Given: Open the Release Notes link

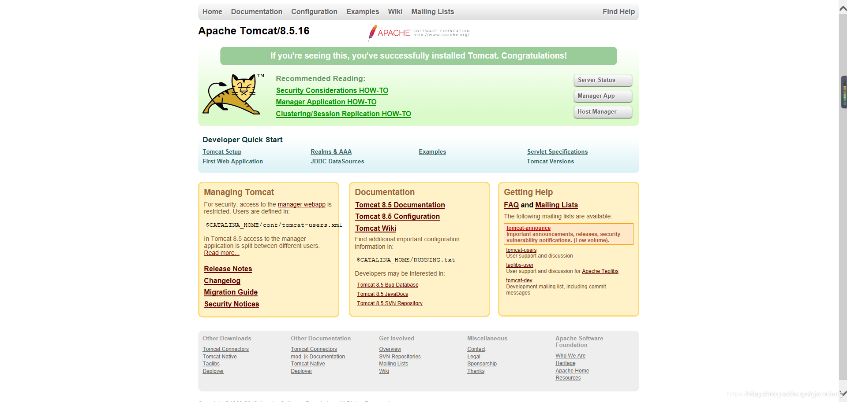Looking at the screenshot, I should point(228,269).
